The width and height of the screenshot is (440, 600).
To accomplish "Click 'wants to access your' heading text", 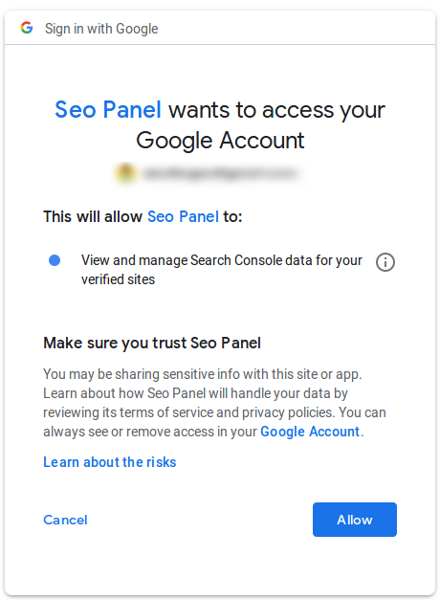I will (x=276, y=110).
